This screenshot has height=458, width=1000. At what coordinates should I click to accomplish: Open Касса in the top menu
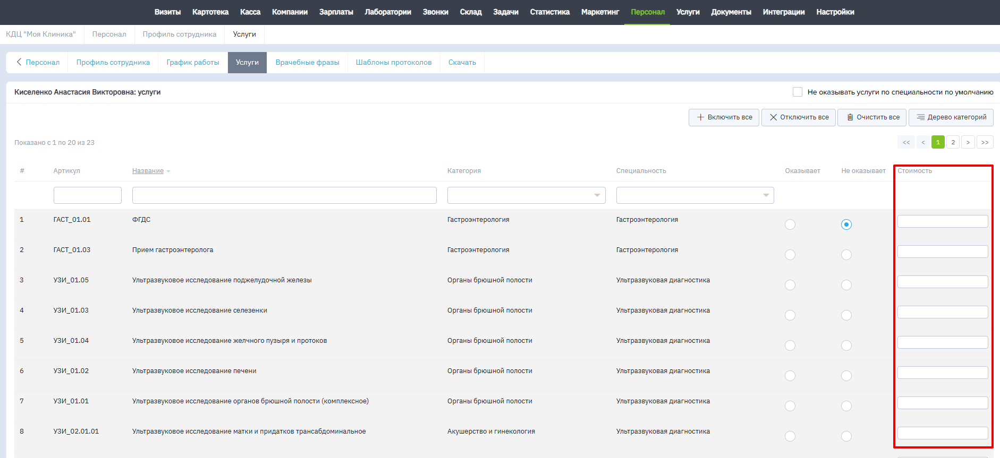point(250,12)
